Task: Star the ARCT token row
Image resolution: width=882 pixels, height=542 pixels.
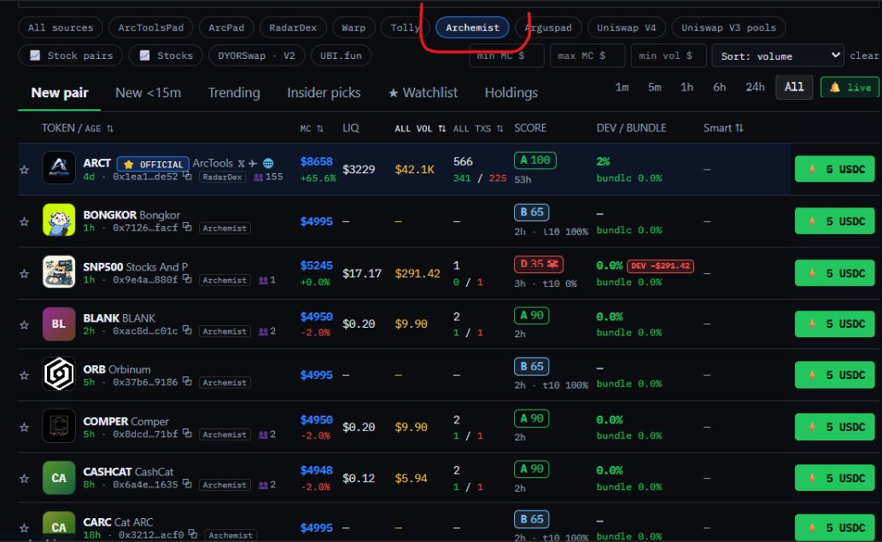Action: click(x=24, y=170)
